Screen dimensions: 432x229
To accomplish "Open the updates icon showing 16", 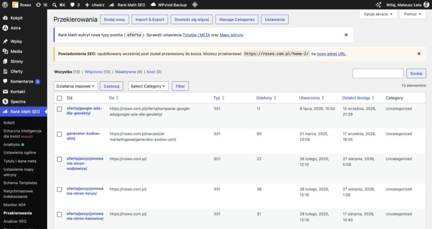I will coord(38,5).
